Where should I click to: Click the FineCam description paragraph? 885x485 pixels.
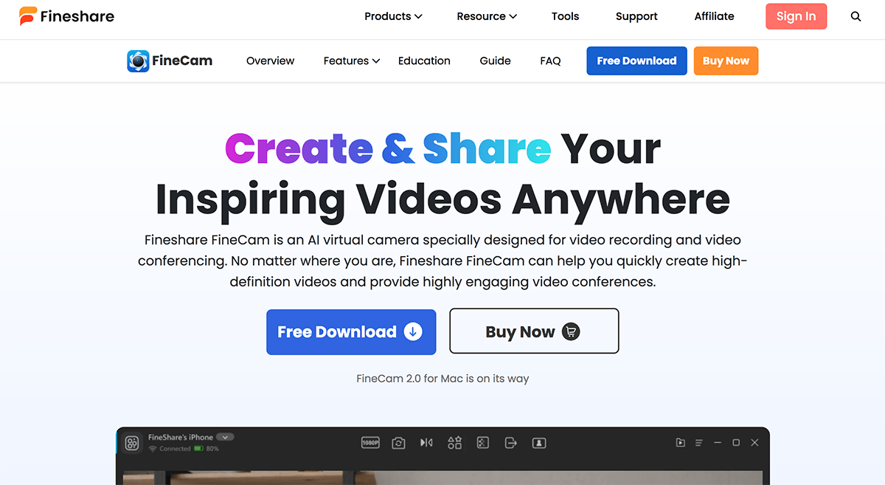[442, 261]
